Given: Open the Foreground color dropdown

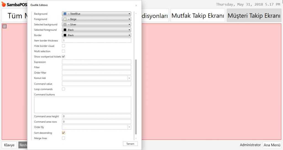Looking at the screenshot, I should coord(129,19).
